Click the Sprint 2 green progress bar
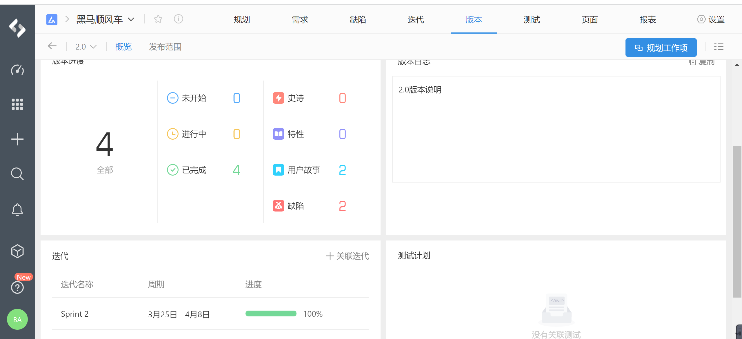742x339 pixels. (271, 314)
